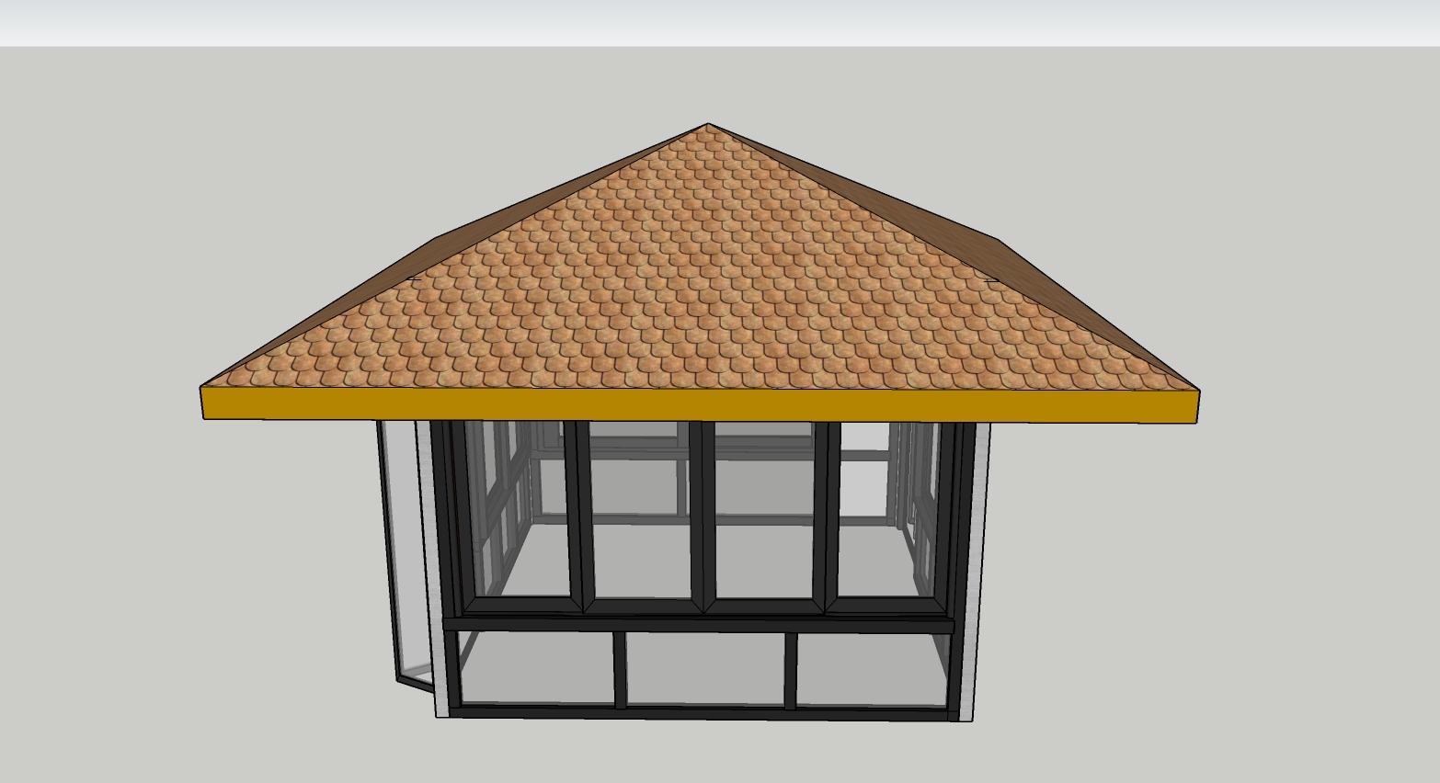Click the bottom black sill of the front wall
The width and height of the screenshot is (1440, 783).
pyautogui.click(x=699, y=712)
